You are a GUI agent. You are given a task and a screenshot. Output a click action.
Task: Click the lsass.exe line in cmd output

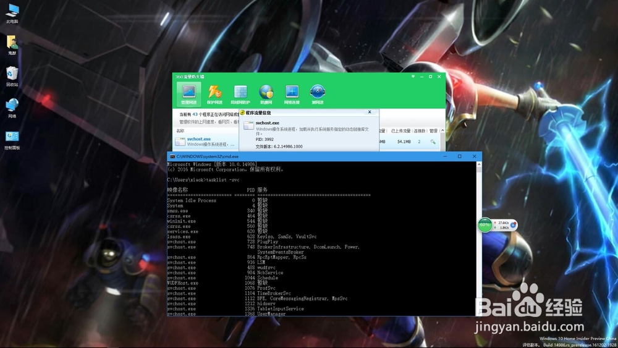click(x=242, y=237)
